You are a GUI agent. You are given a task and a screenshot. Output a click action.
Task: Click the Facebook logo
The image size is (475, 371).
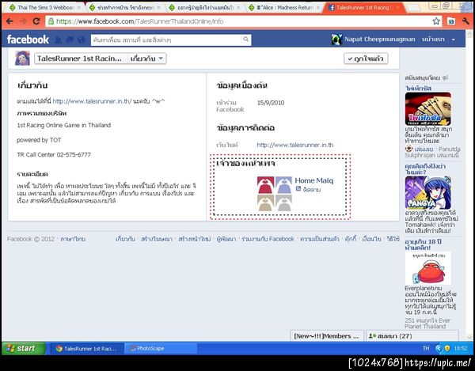coord(28,40)
